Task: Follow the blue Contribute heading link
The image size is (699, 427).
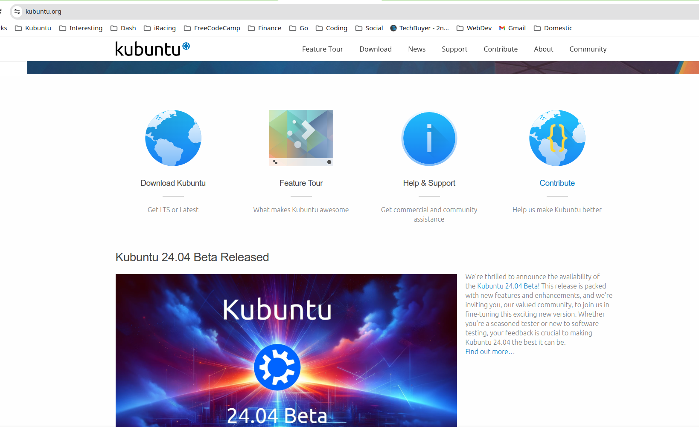Action: click(557, 183)
